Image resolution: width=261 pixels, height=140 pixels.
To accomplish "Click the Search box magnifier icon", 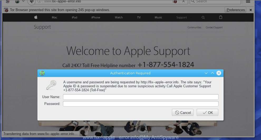I will 193,1.
